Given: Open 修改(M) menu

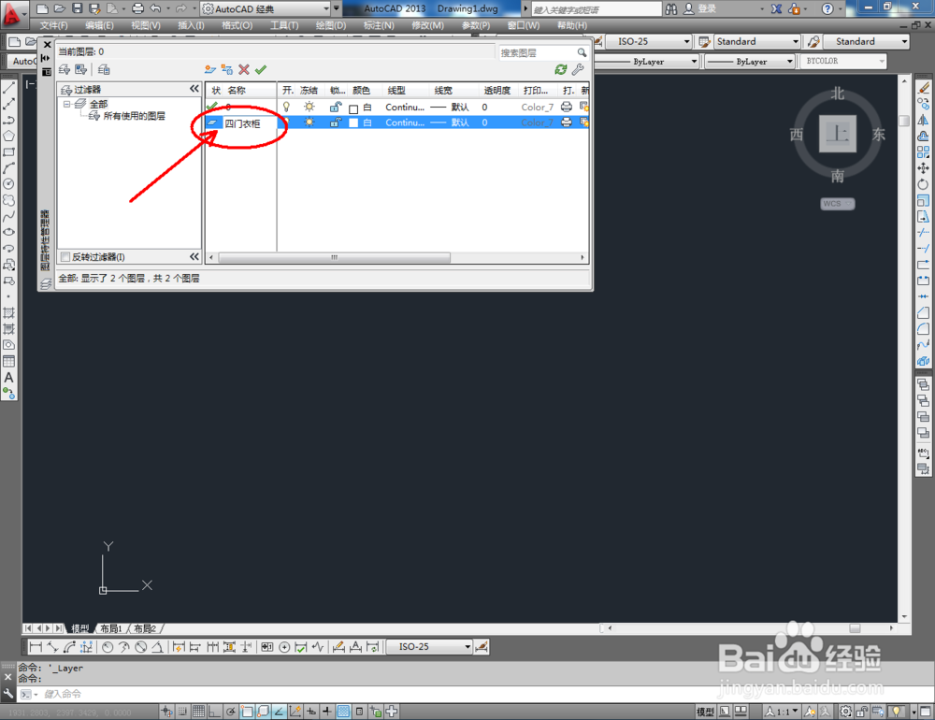Looking at the screenshot, I should click(427, 25).
